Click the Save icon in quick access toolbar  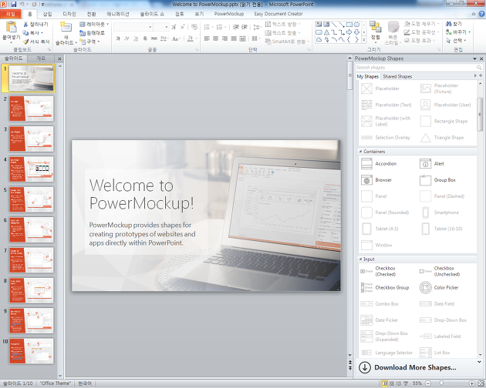tap(14, 5)
